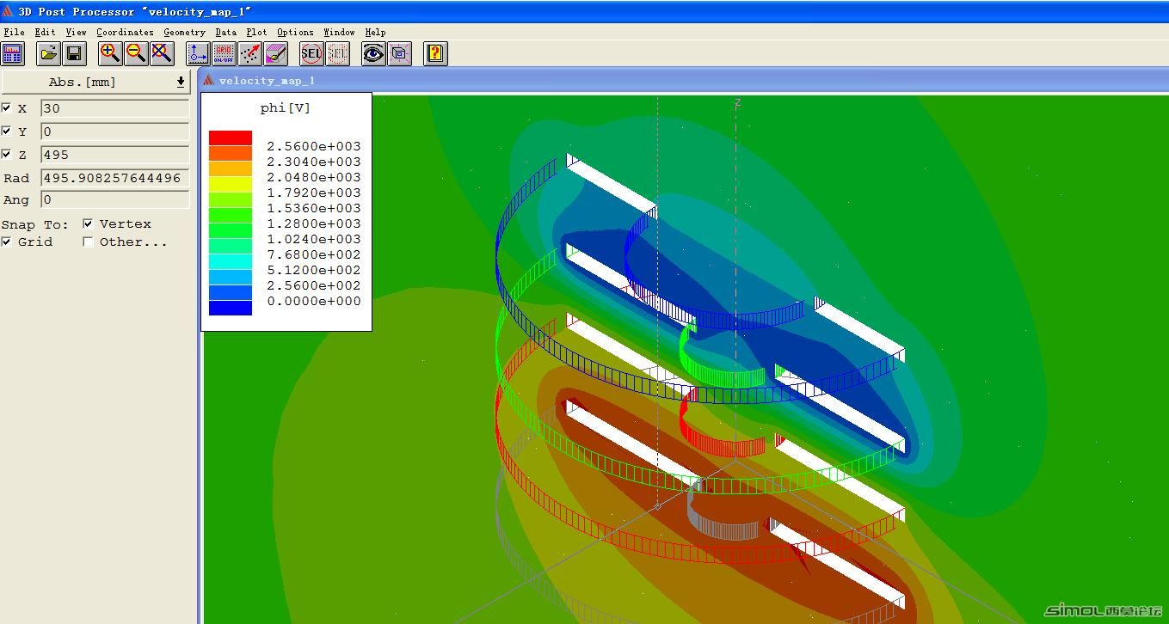1169x624 pixels.
Task: Open the Window menu
Action: 339,32
